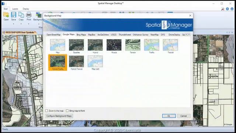The height and width of the screenshot is (133, 236).
Task: Click the Spatial Manager app icon in title bar
Action: (x=3, y=3)
